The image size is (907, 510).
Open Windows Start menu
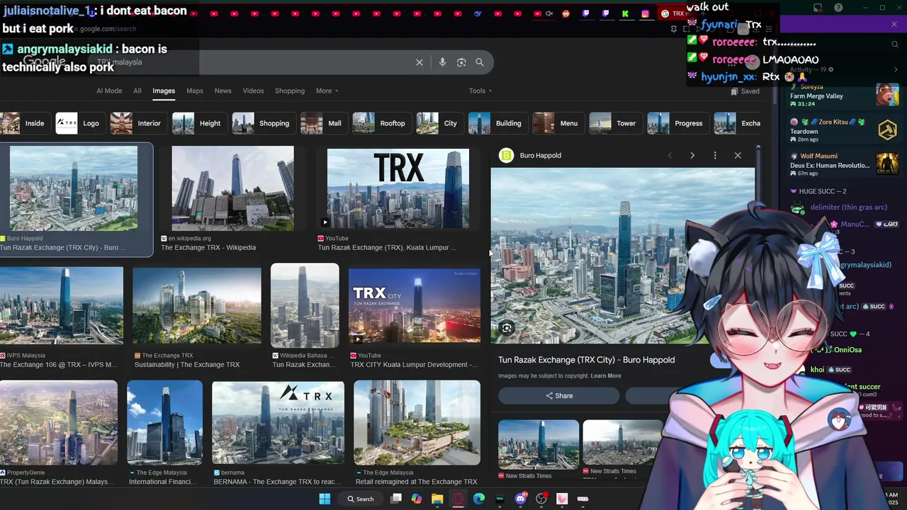coord(325,499)
